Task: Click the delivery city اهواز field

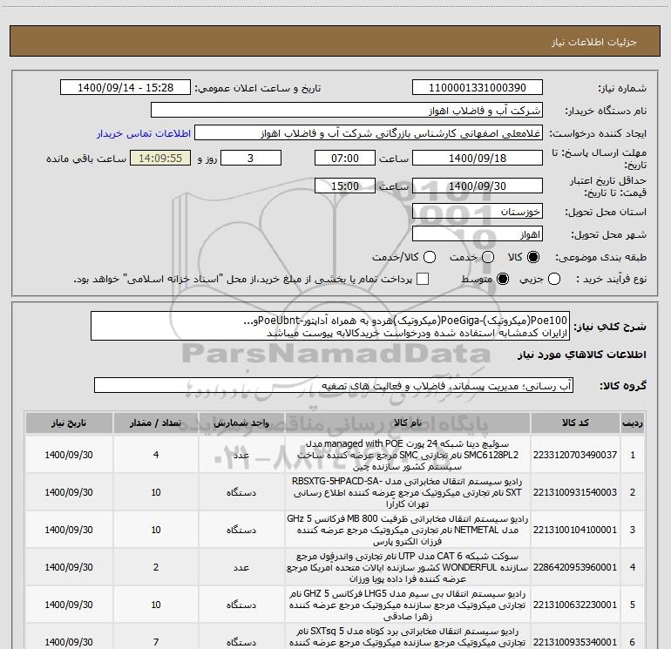Action: (478, 234)
